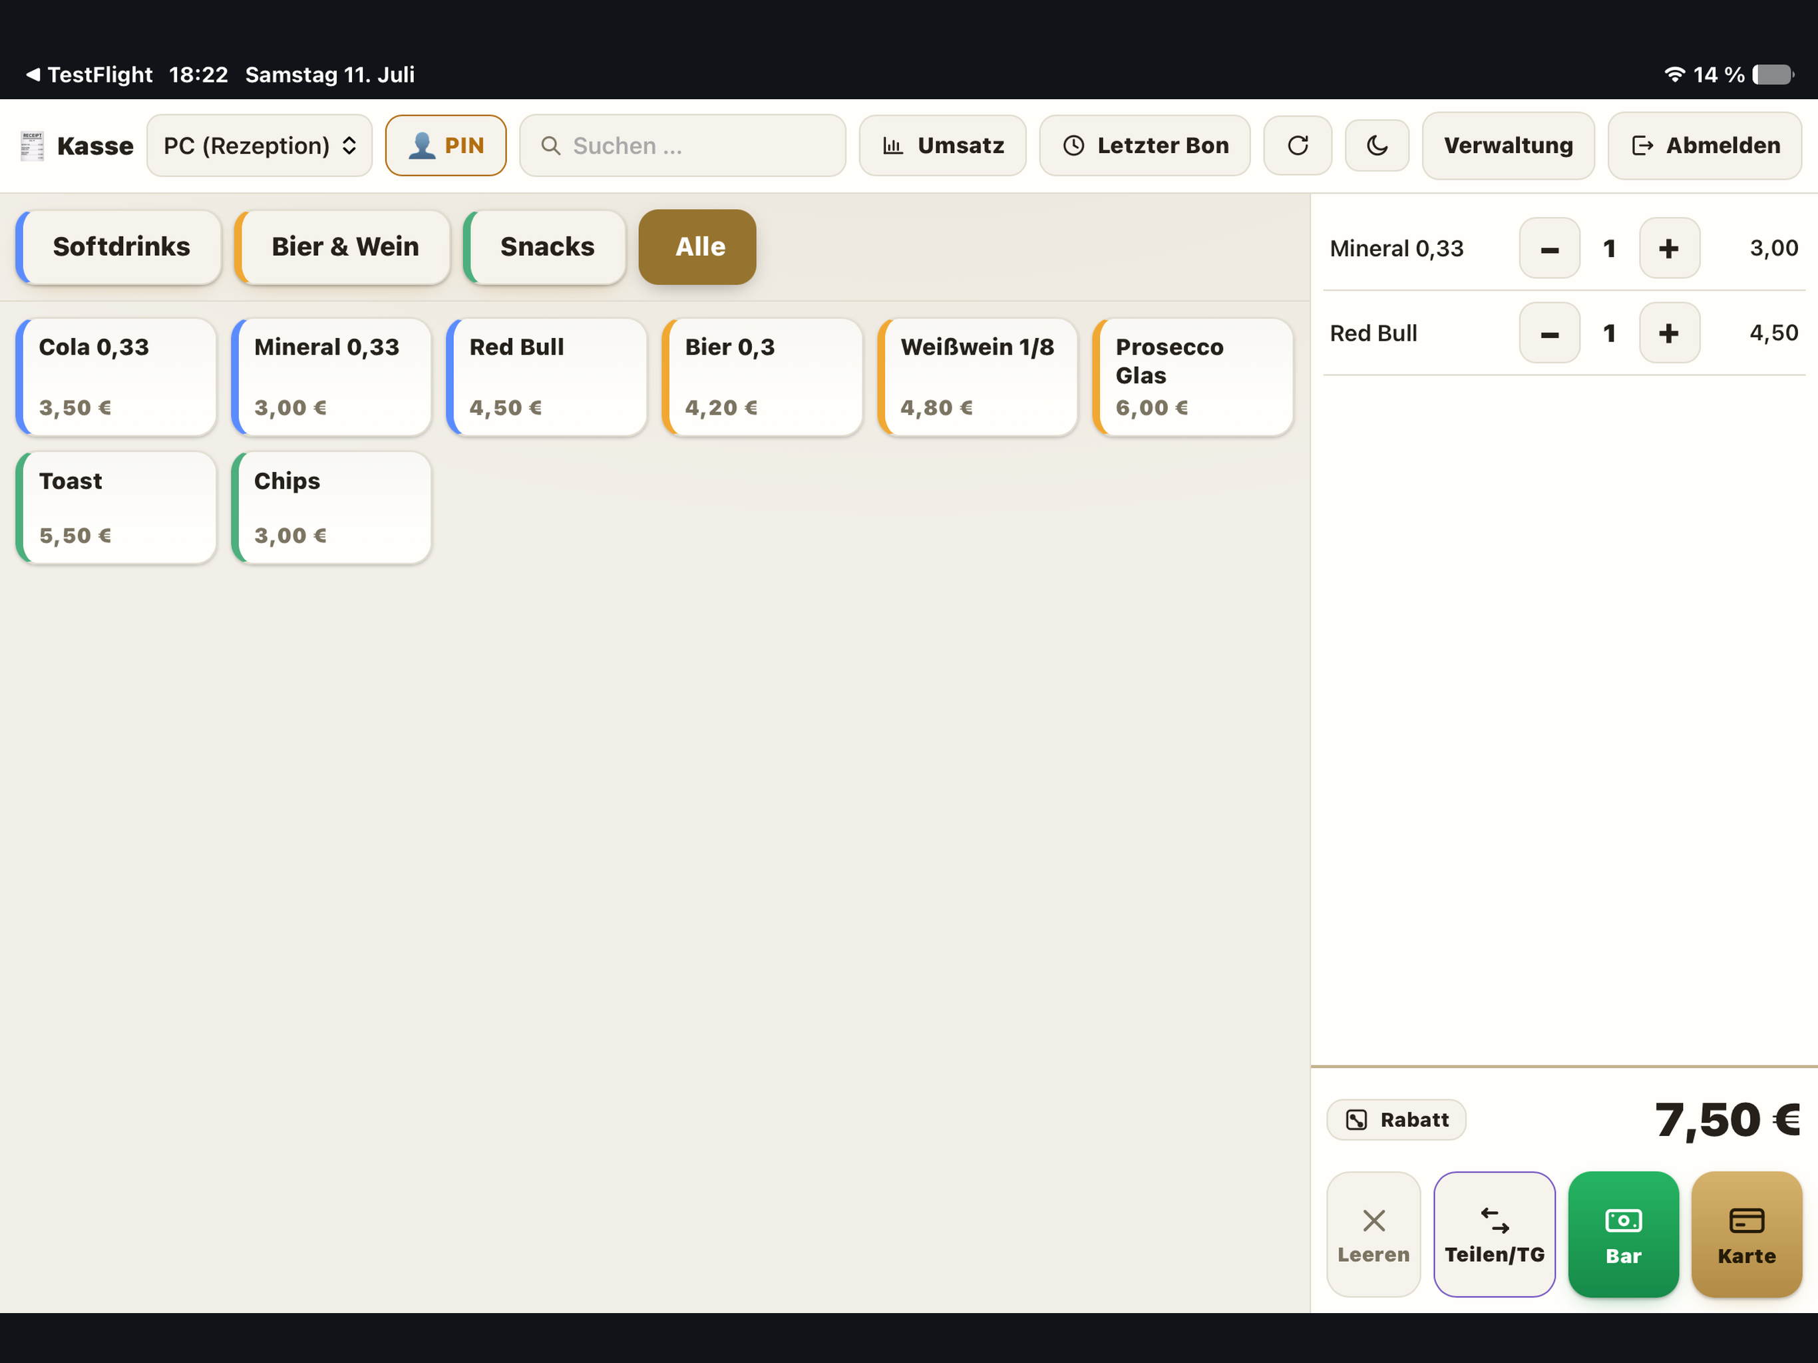Add Bier 0,3 to the order
Screen dimensions: 1818x1363
point(762,377)
